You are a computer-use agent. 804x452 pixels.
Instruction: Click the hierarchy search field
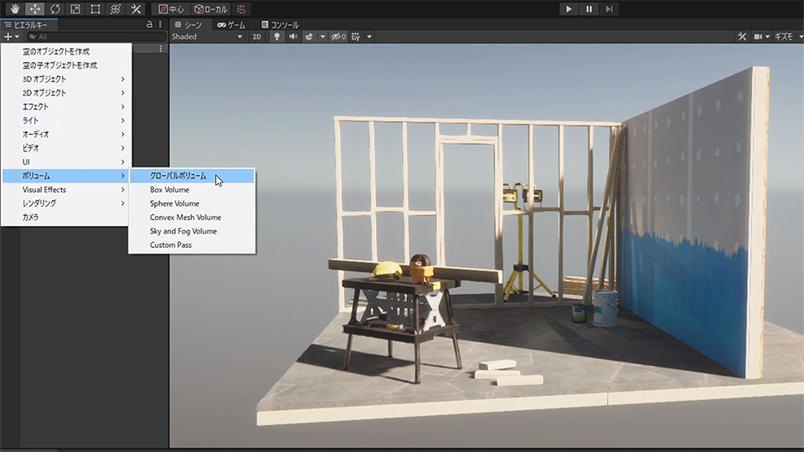(x=92, y=37)
